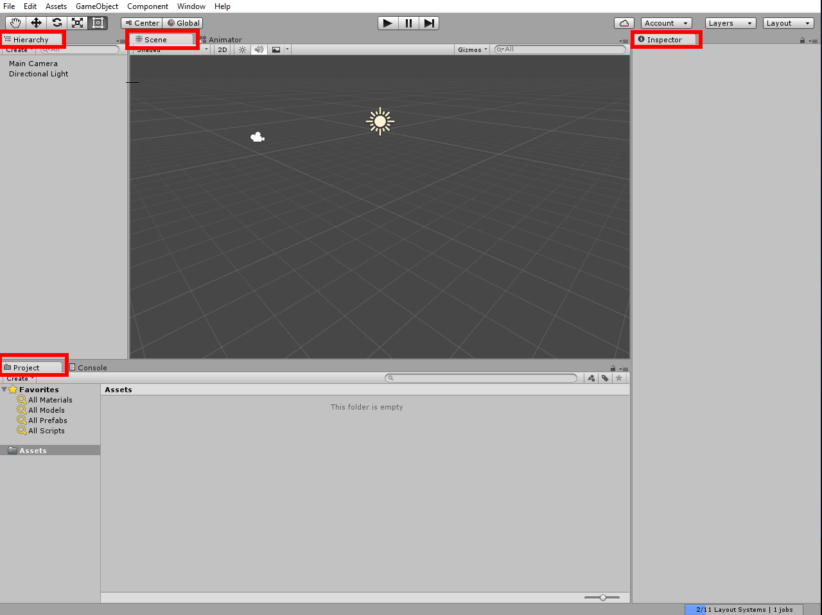Switch pivot orientation to Global
Image resolution: width=822 pixels, height=615 pixels.
[182, 22]
